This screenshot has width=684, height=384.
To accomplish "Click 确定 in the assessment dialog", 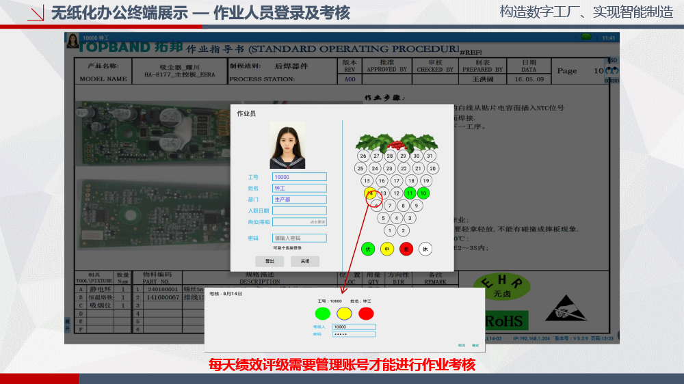I will click(475, 345).
